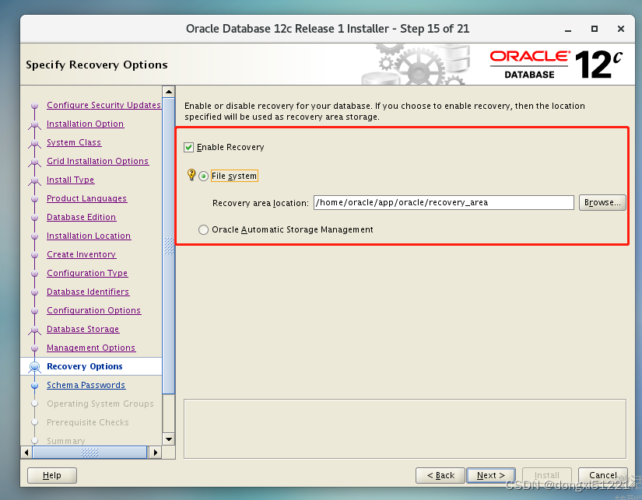
Task: Click the step icon beside Summary
Action: coord(34,441)
